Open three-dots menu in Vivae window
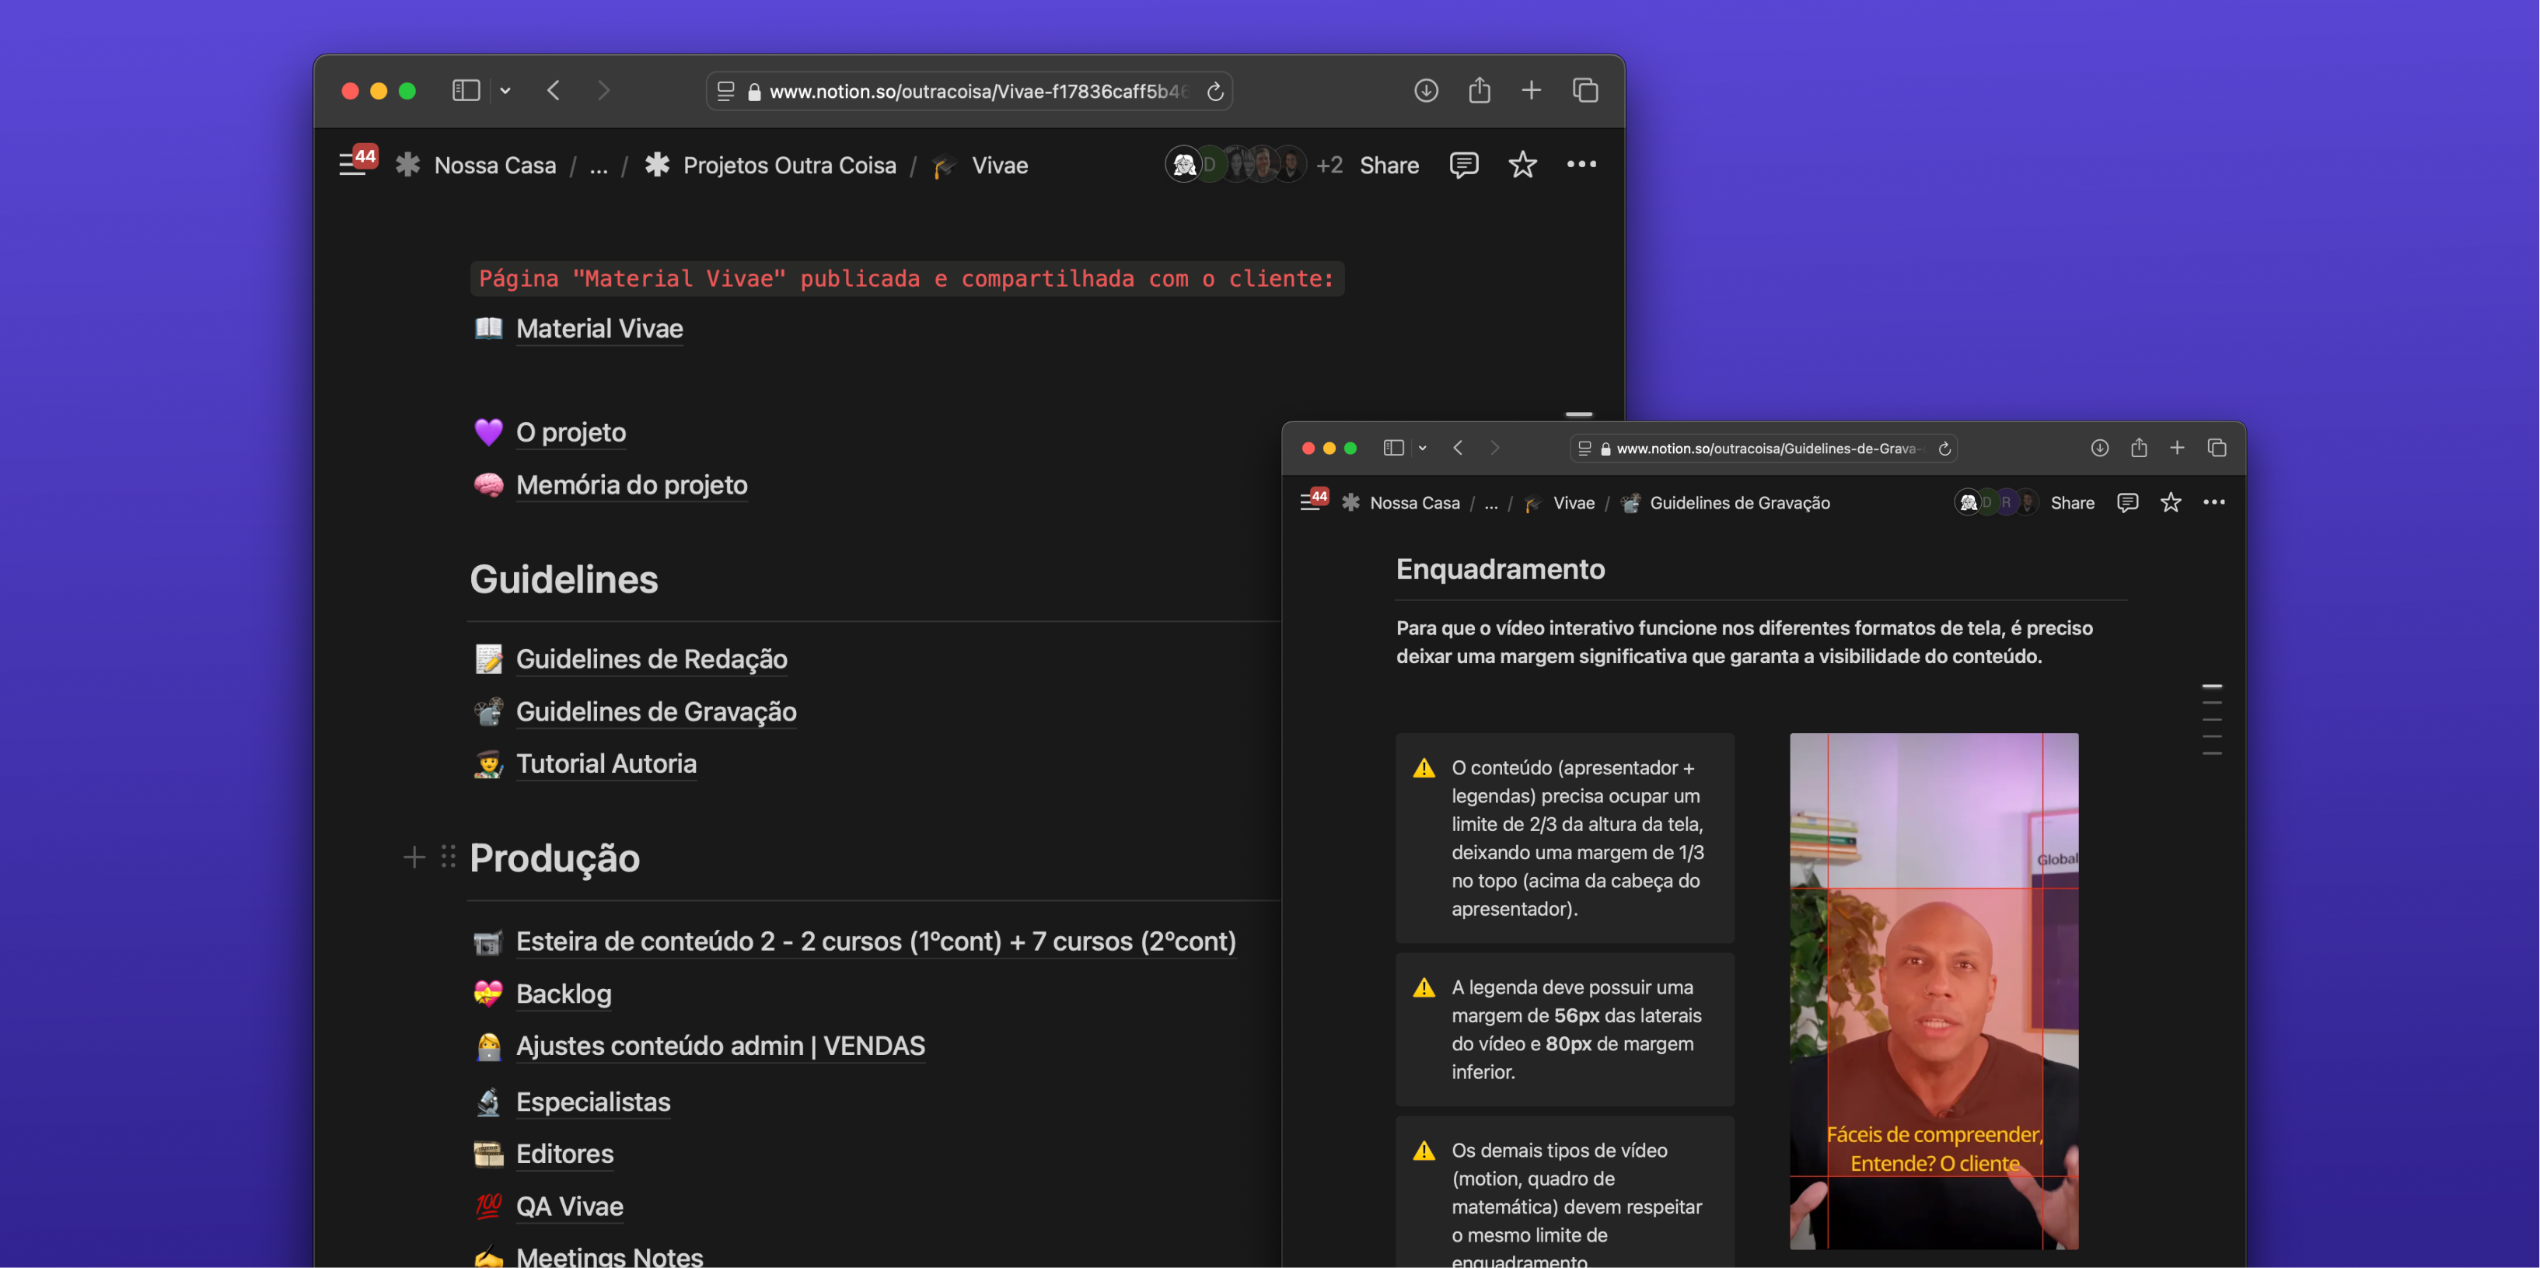 click(x=1581, y=165)
